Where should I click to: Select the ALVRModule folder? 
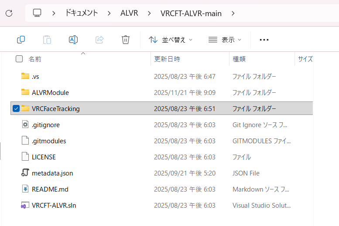50,92
